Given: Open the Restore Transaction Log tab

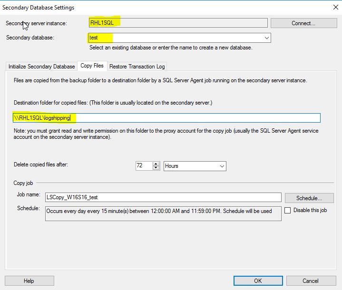Looking at the screenshot, I should (x=137, y=67).
